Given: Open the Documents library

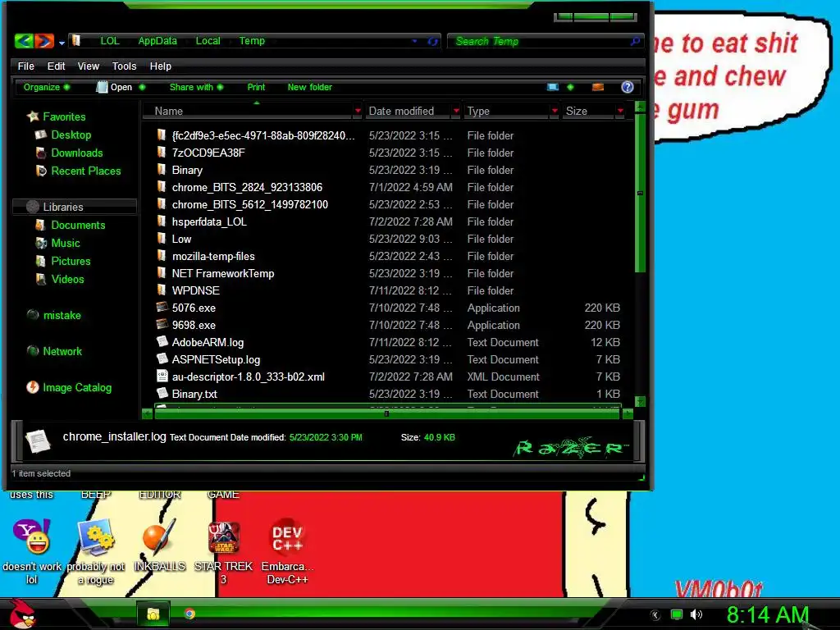Looking at the screenshot, I should 78,225.
